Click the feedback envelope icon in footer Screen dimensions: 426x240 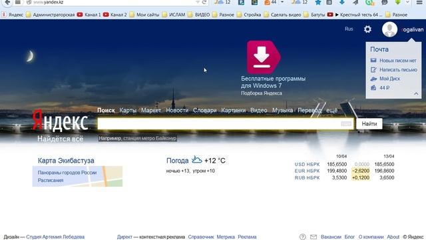click(314, 237)
